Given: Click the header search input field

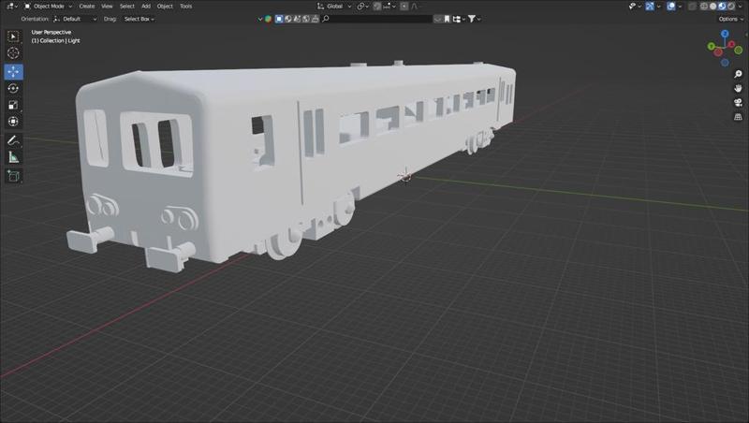Looking at the screenshot, I should click(x=381, y=19).
